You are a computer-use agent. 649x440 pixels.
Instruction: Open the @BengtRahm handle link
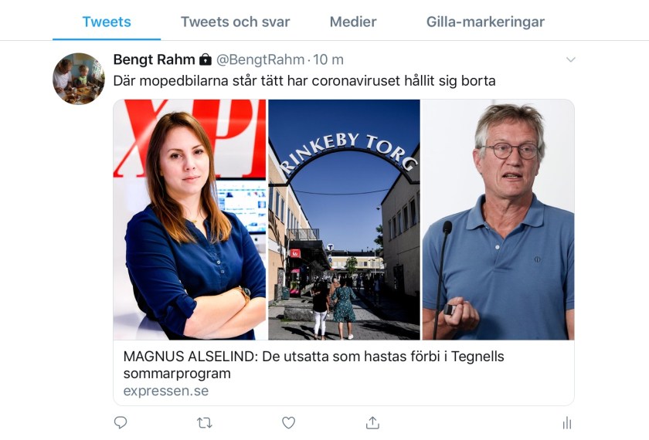[x=260, y=59]
